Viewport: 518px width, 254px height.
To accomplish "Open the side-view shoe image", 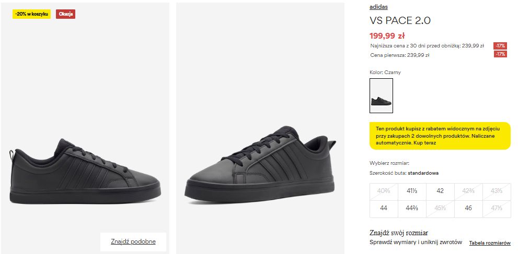I will point(85,128).
